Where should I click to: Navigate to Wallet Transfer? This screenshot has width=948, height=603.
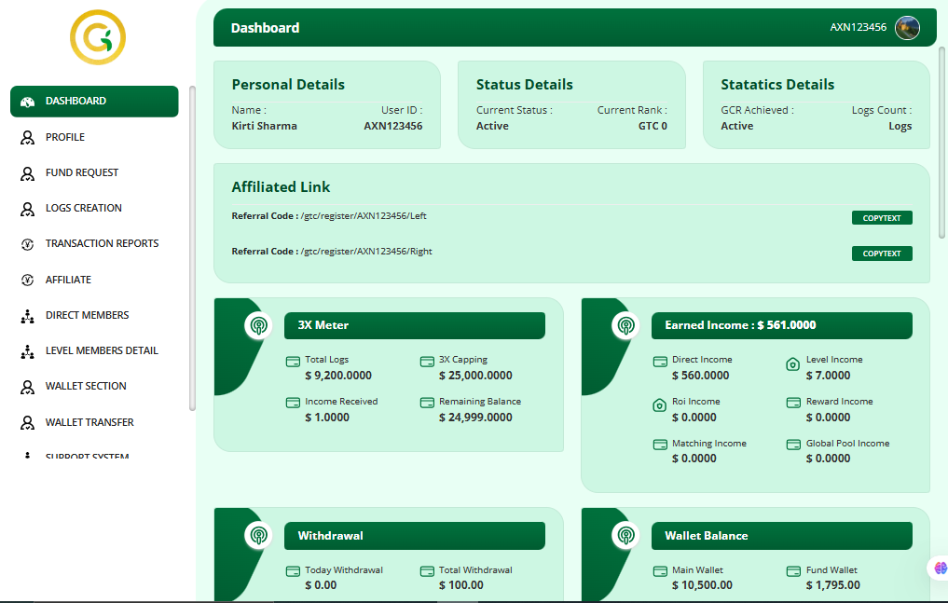click(x=89, y=423)
